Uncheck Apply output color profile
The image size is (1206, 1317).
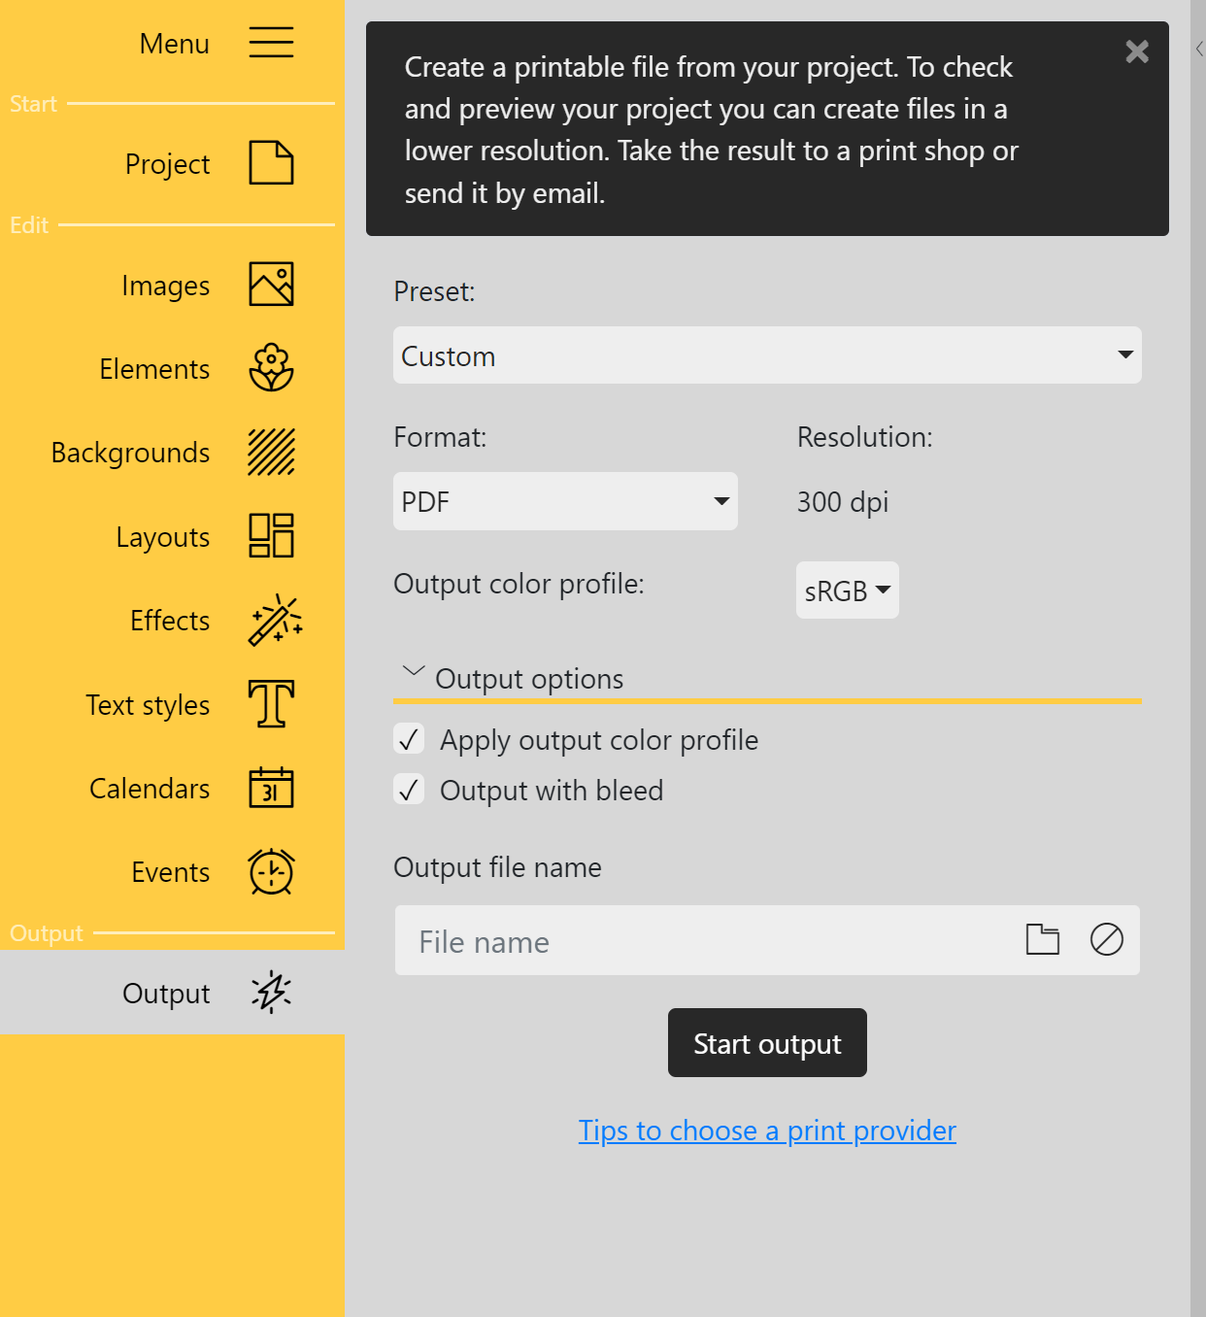tap(409, 738)
